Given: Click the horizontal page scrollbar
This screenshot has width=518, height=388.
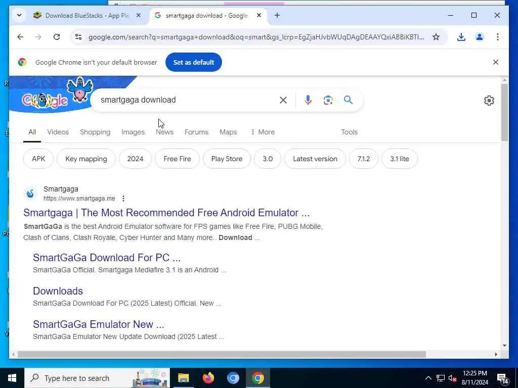Looking at the screenshot, I should pos(222,354).
